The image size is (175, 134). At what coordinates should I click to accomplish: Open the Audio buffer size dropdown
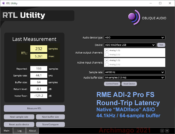[135, 77]
